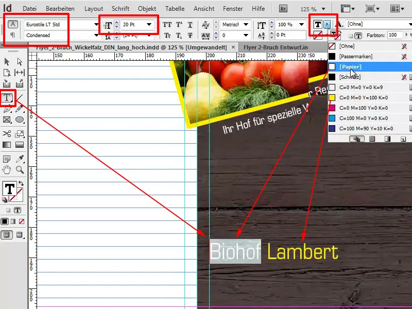Switch to Normal view mode in toolbox
This screenshot has width=412, height=309.
tap(7, 235)
